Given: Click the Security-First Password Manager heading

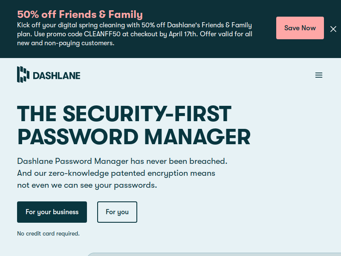Looking at the screenshot, I should click(134, 125).
